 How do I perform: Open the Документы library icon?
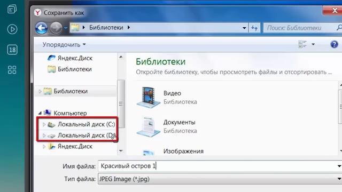point(149,126)
